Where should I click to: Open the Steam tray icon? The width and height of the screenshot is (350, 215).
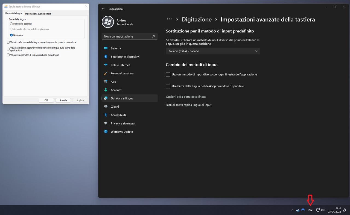[x=298, y=210]
